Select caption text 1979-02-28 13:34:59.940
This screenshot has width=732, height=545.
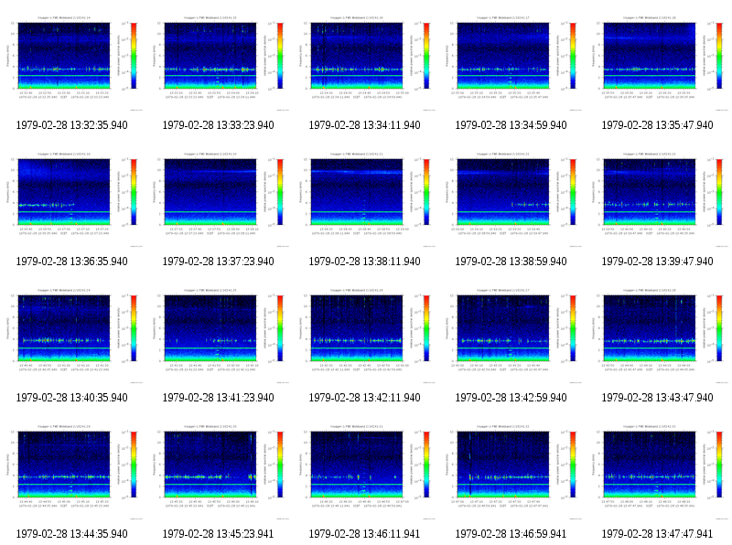pyautogui.click(x=511, y=125)
